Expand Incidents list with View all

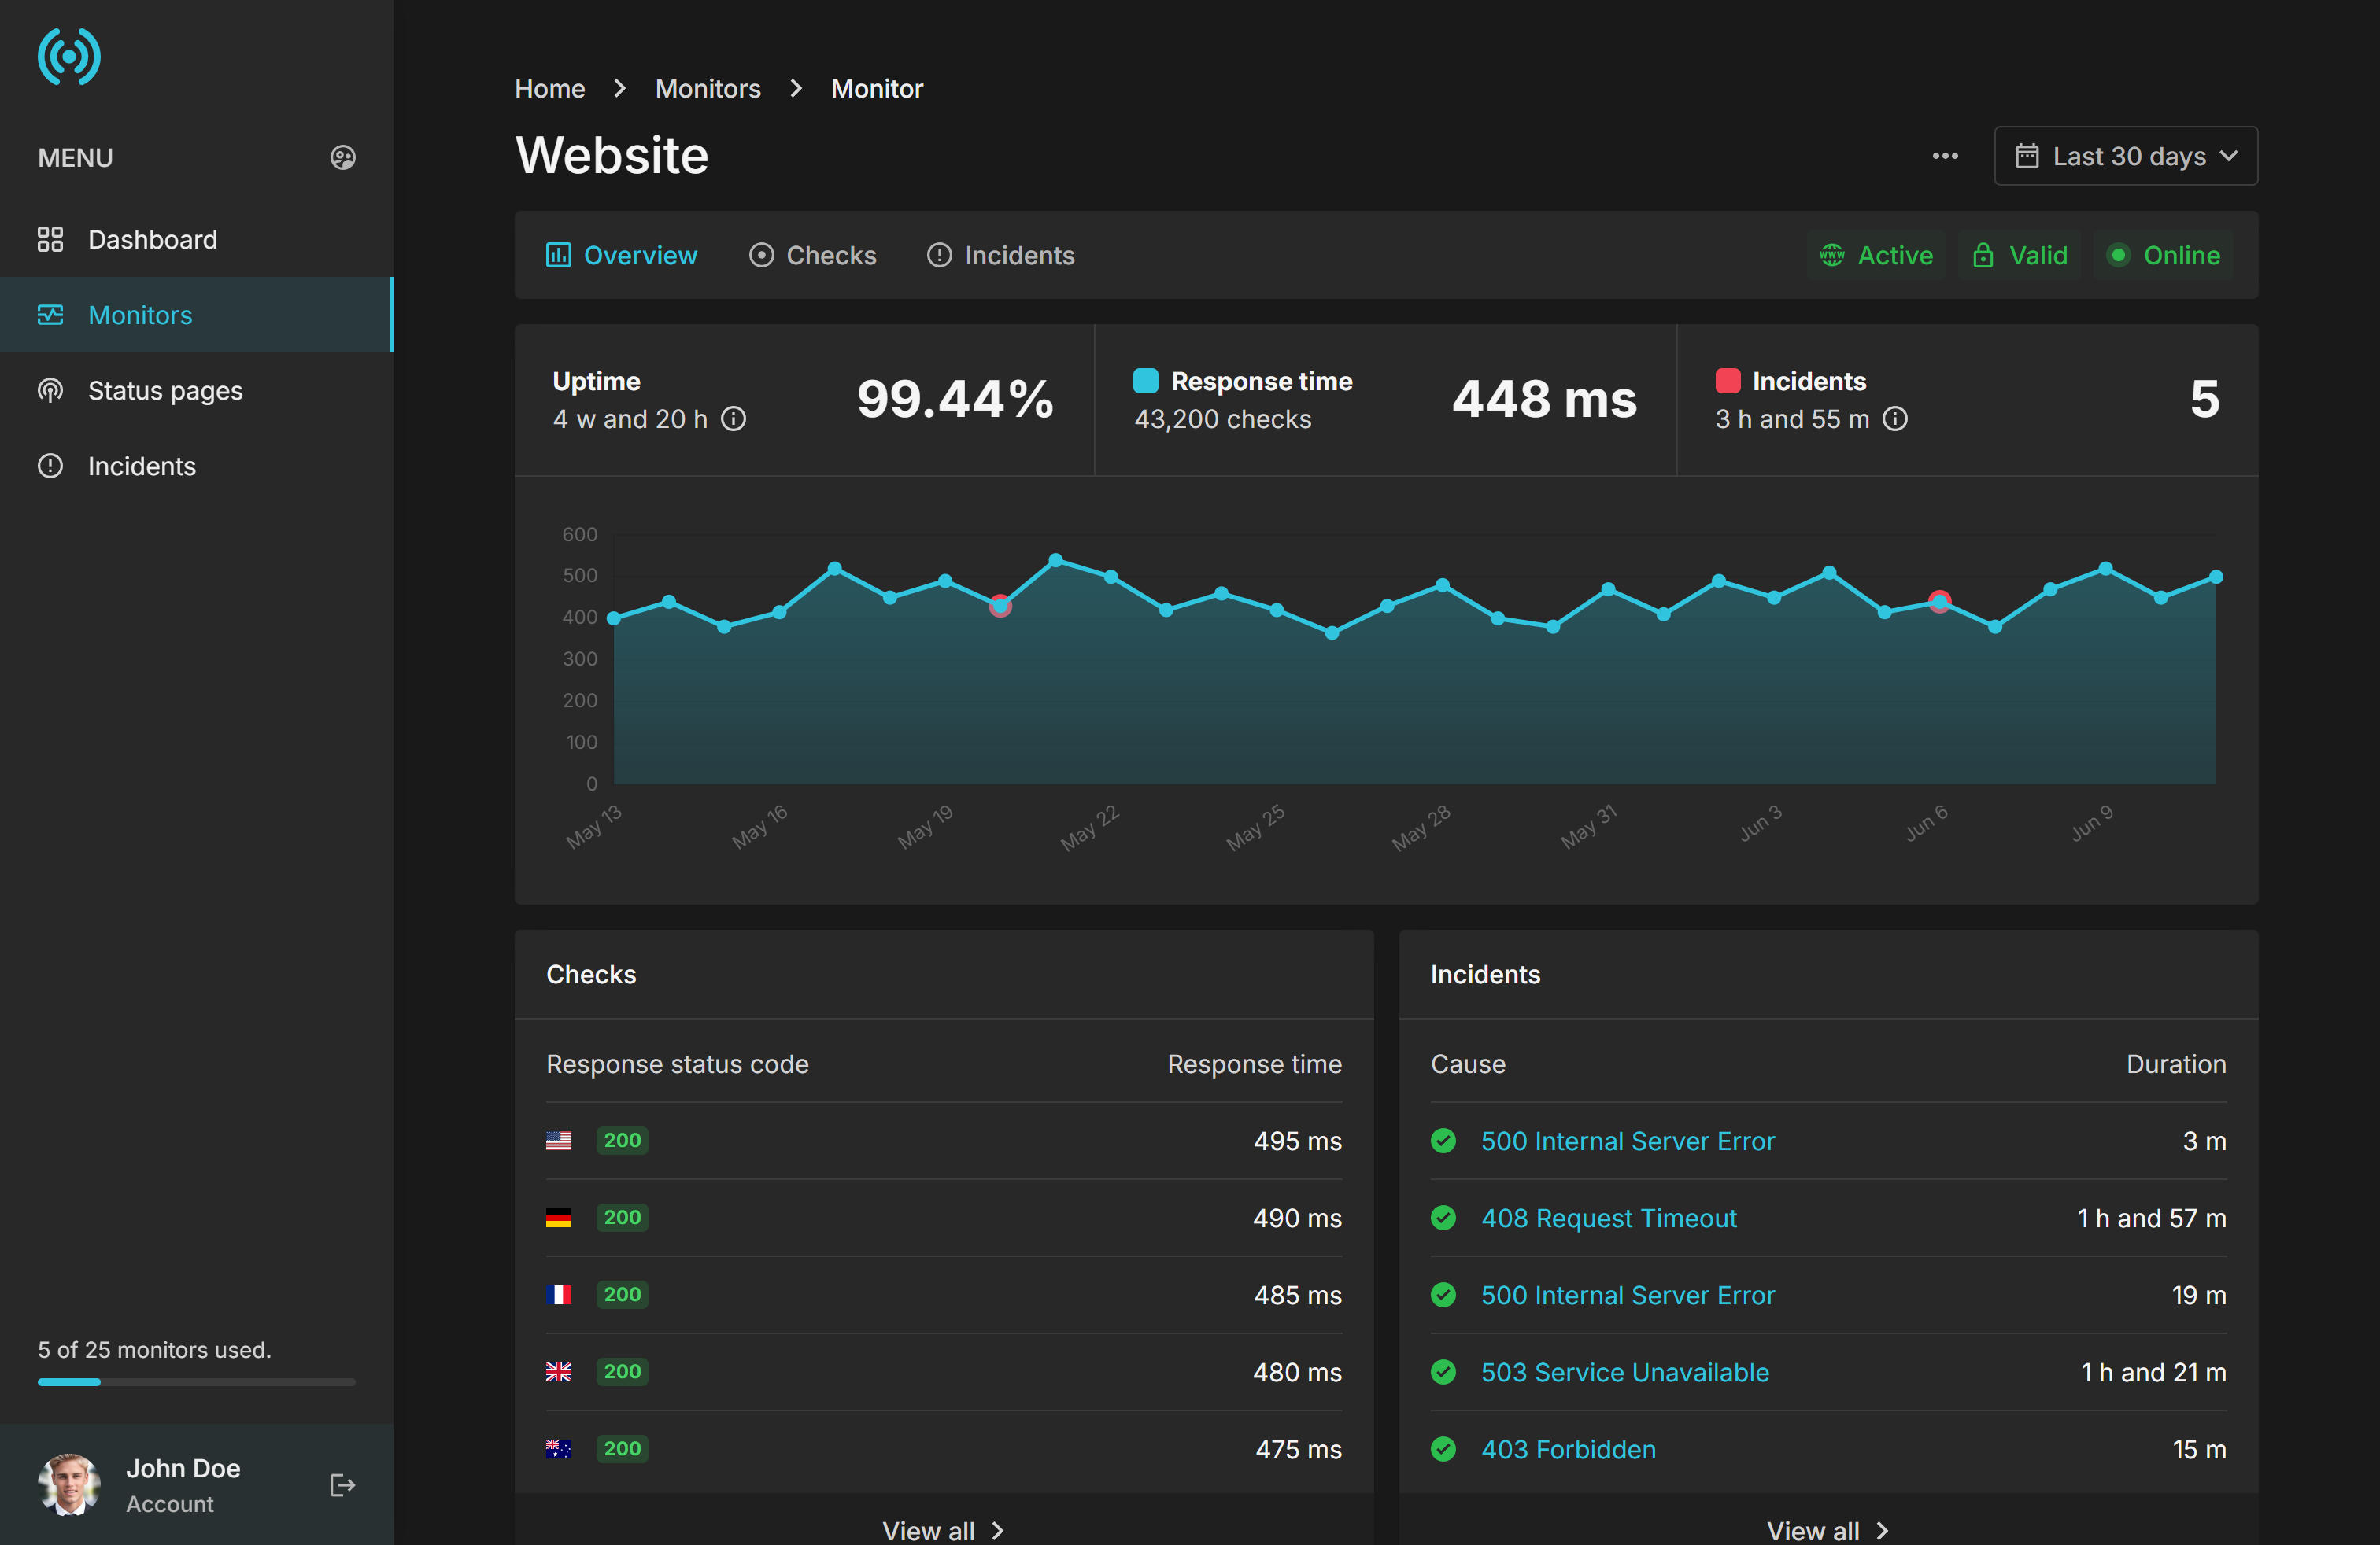[1827, 1530]
